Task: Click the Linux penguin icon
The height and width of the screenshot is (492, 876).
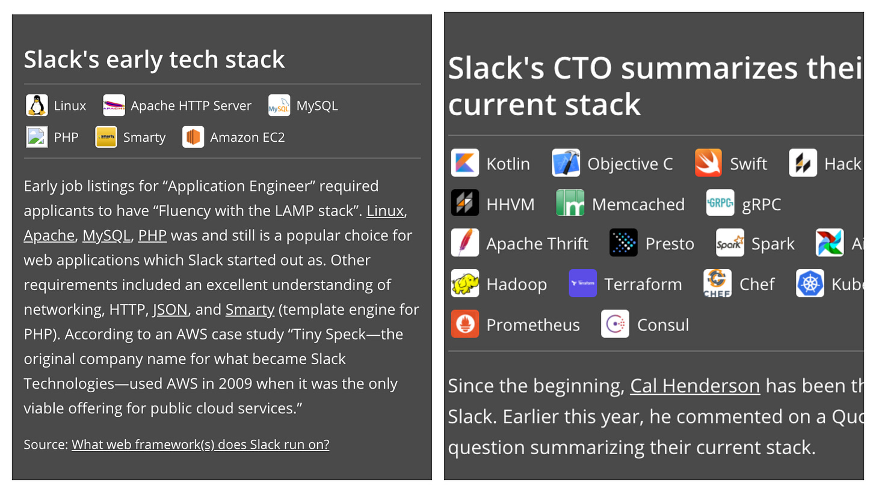Action: [37, 105]
